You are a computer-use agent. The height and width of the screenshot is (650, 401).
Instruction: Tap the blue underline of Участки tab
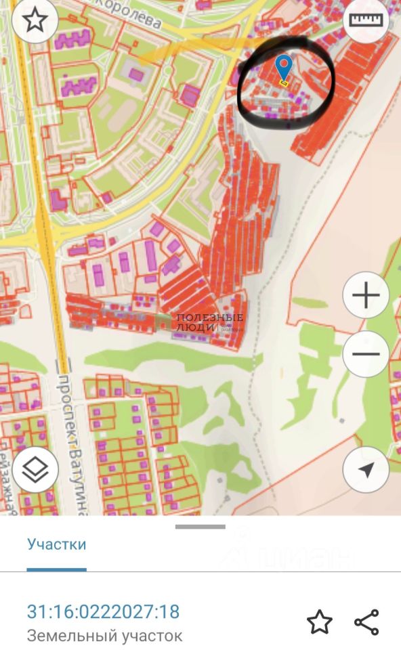pyautogui.click(x=57, y=569)
